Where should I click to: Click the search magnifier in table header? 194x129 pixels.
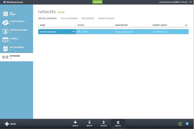186,25
